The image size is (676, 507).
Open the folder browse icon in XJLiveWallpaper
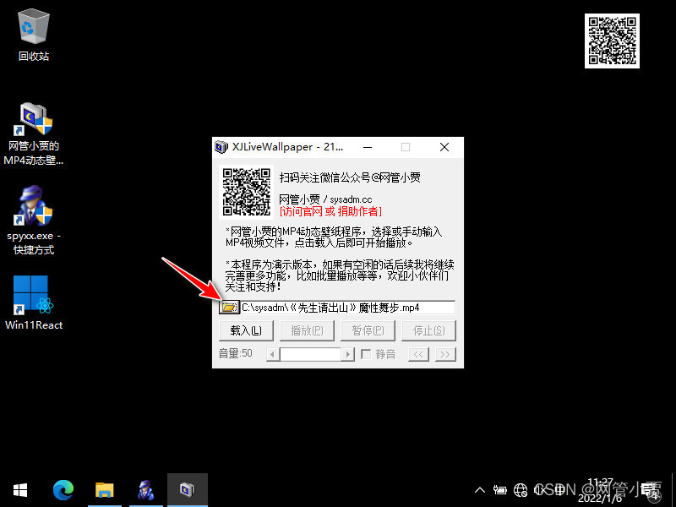pos(228,307)
